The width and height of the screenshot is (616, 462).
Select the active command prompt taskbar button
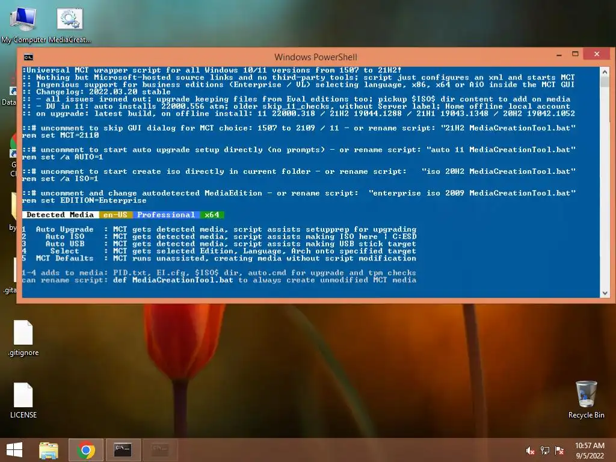[123, 450]
